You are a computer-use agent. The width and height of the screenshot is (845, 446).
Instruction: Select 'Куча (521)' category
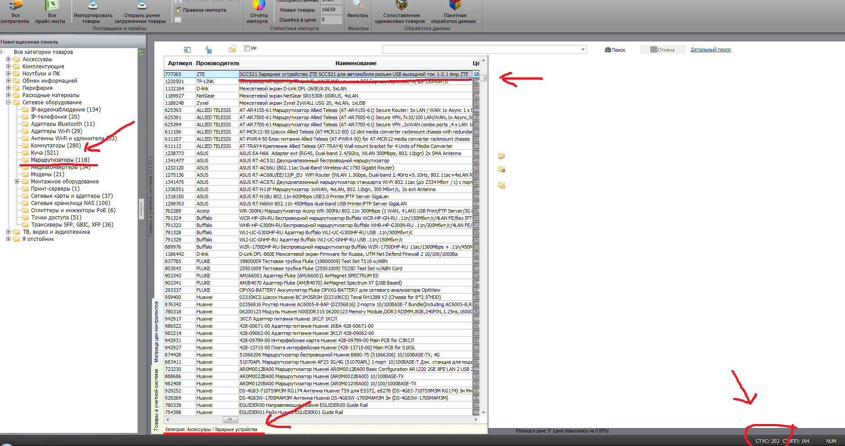(45, 153)
